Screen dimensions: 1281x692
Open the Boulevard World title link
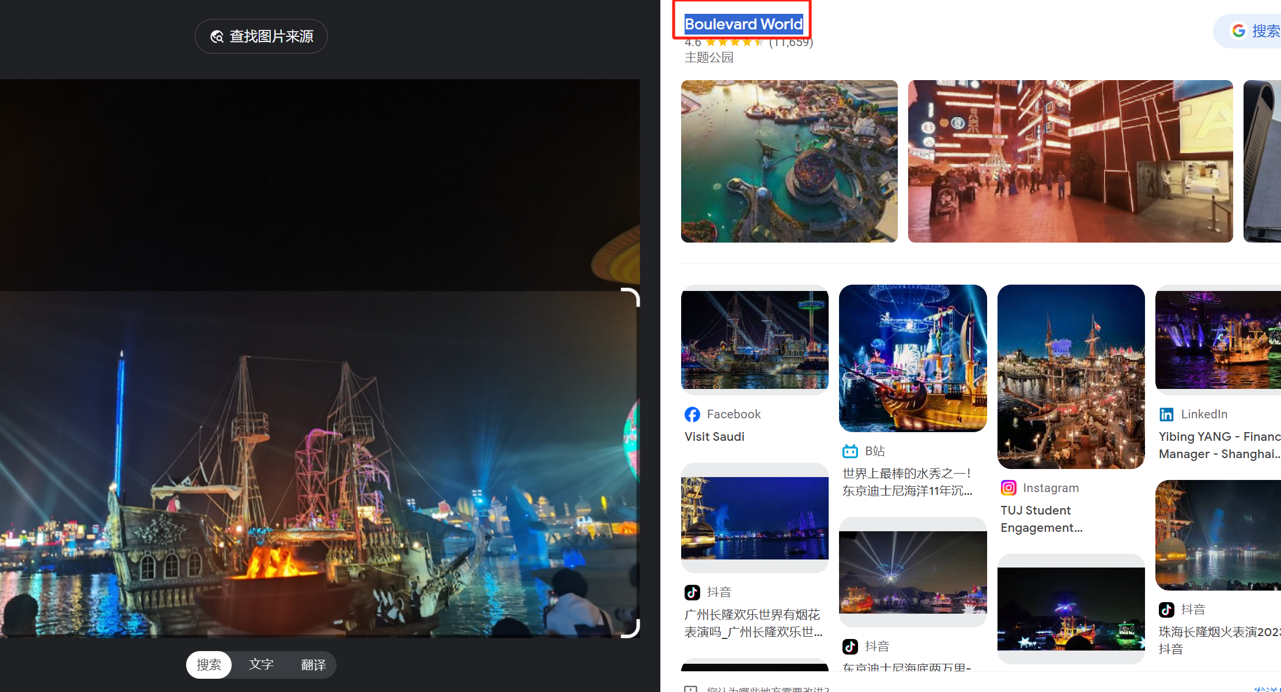(743, 24)
